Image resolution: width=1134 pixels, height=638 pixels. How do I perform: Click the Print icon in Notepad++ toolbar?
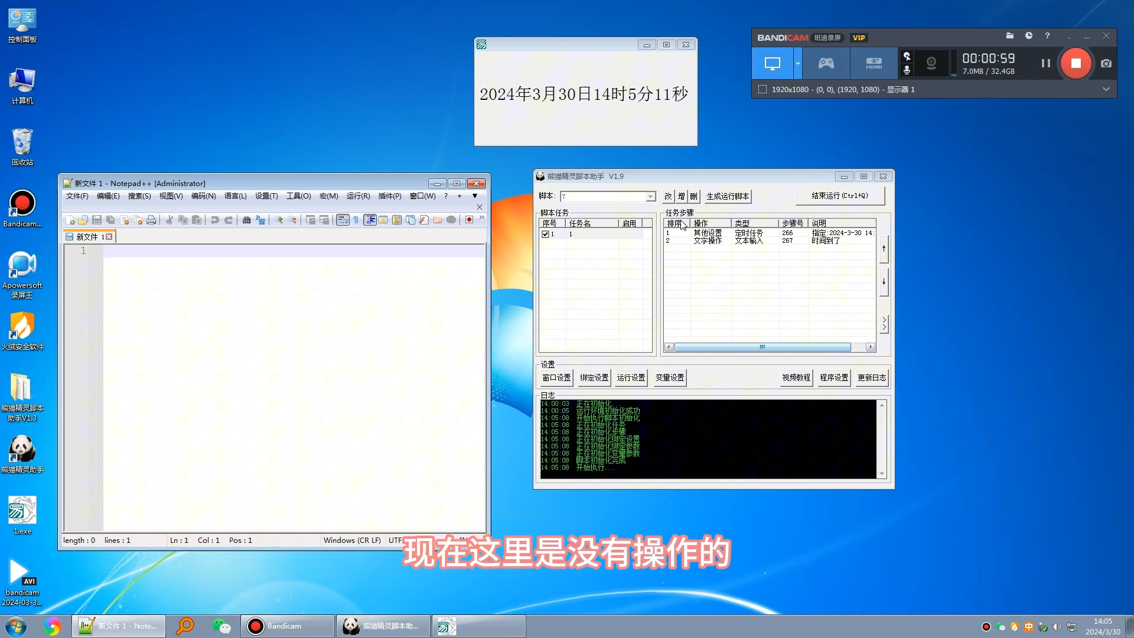[151, 220]
